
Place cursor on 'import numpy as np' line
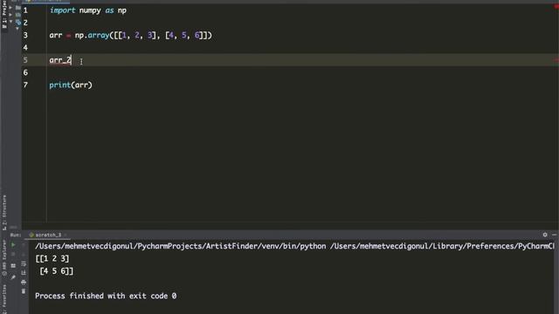(x=88, y=10)
